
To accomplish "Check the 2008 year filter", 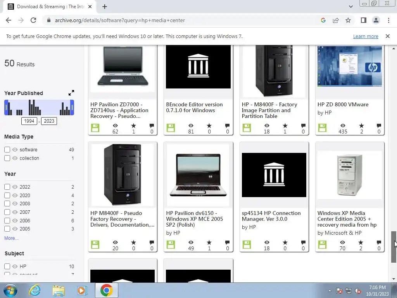I will click(7, 204).
